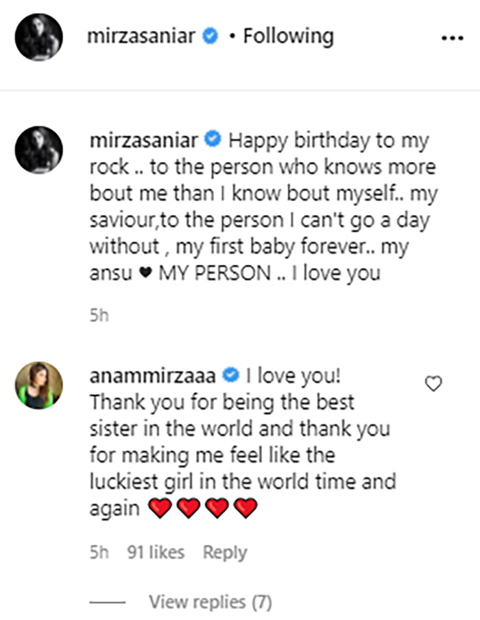This screenshot has width=480, height=620.
Task: Click the last red heart emoji in comment
Action: [x=245, y=509]
